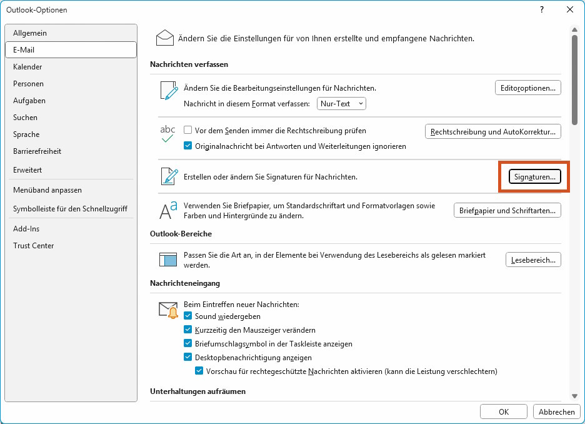Click the Editoroptionen button
The image size is (585, 424).
528,88
